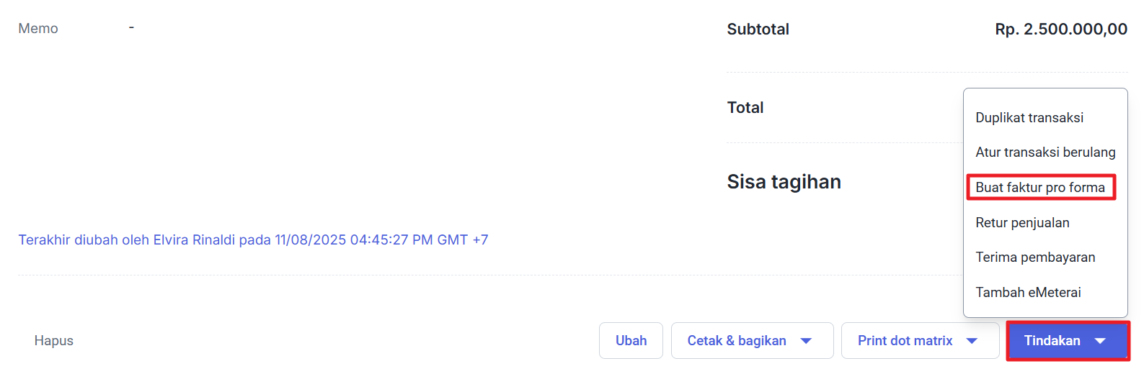Choose Tambah eMeterai from menu
Screen dimensions: 1144x374
pos(1028,293)
